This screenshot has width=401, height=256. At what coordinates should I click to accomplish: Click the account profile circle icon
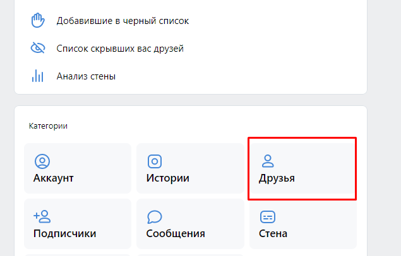pos(42,161)
